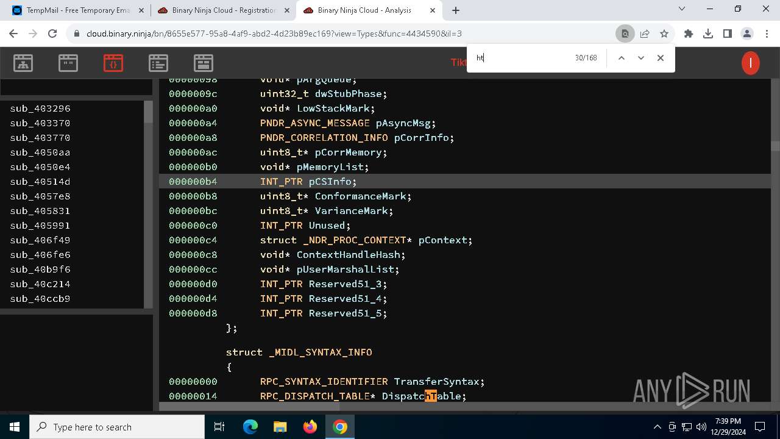Reload the Binary Ninja page
Screen dimensions: 780x439
(52, 34)
